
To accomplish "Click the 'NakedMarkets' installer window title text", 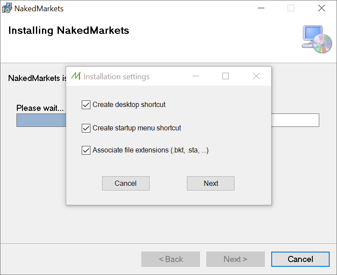I will point(39,9).
